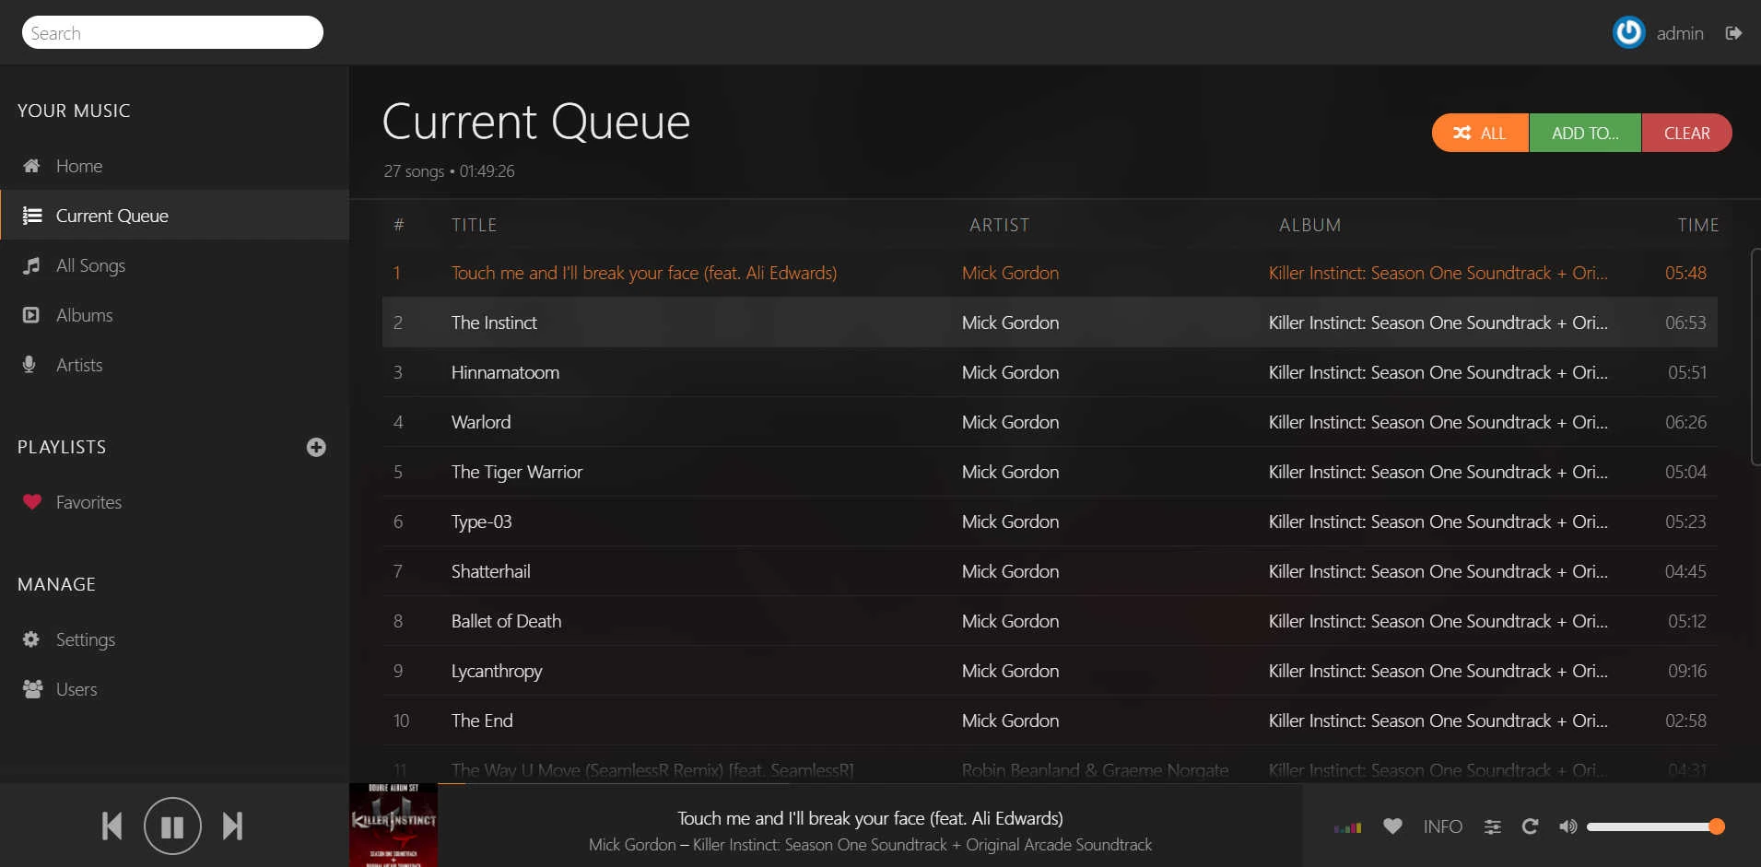
Task: Mute the volume speaker icon
Action: click(1567, 826)
